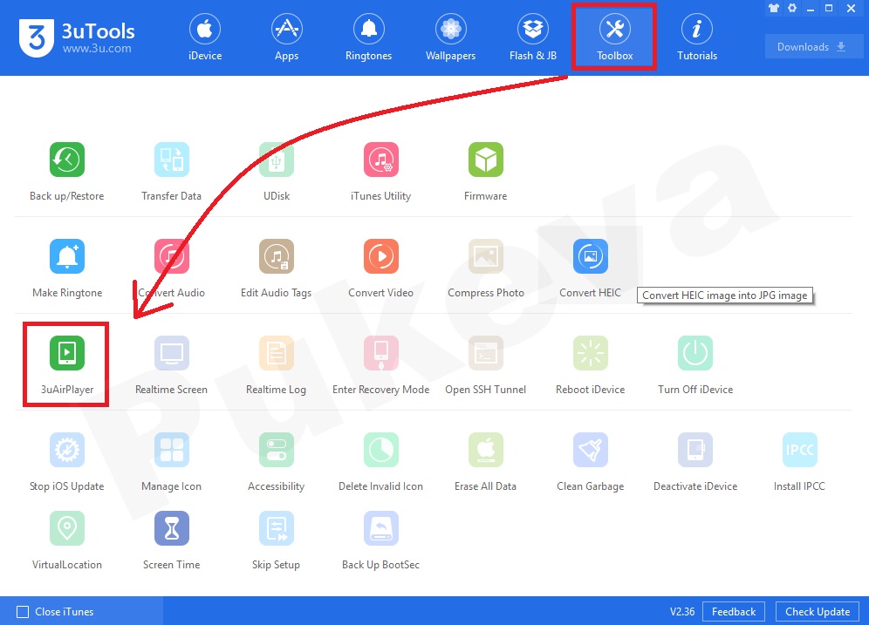The height and width of the screenshot is (625, 869).
Task: Switch to the Flash & JB tab
Action: pos(532,37)
